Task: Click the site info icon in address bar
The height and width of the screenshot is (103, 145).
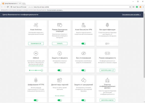Action: coord(11,7)
